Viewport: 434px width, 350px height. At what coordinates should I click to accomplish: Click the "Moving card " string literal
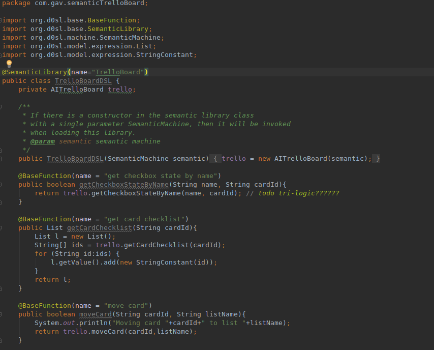click(x=140, y=323)
